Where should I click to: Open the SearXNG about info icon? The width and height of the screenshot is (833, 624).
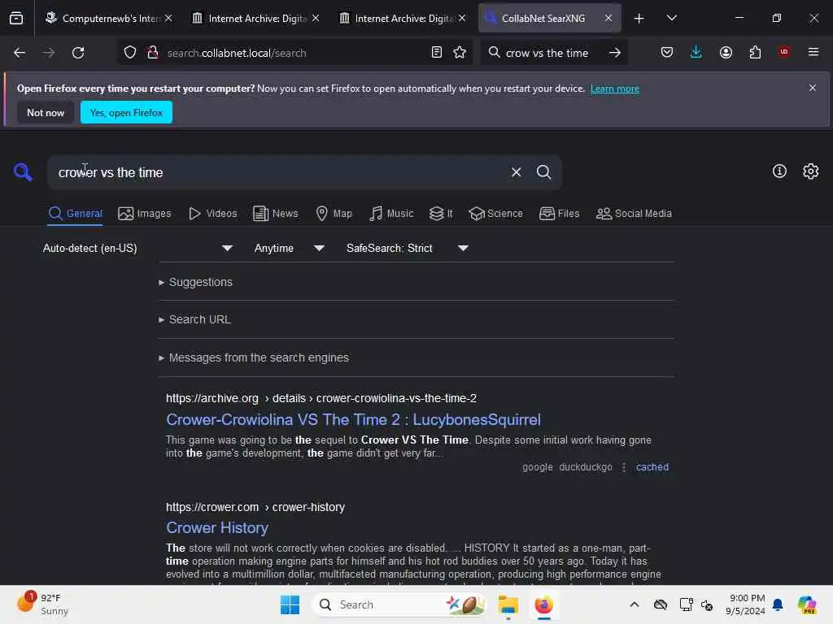pyautogui.click(x=779, y=171)
